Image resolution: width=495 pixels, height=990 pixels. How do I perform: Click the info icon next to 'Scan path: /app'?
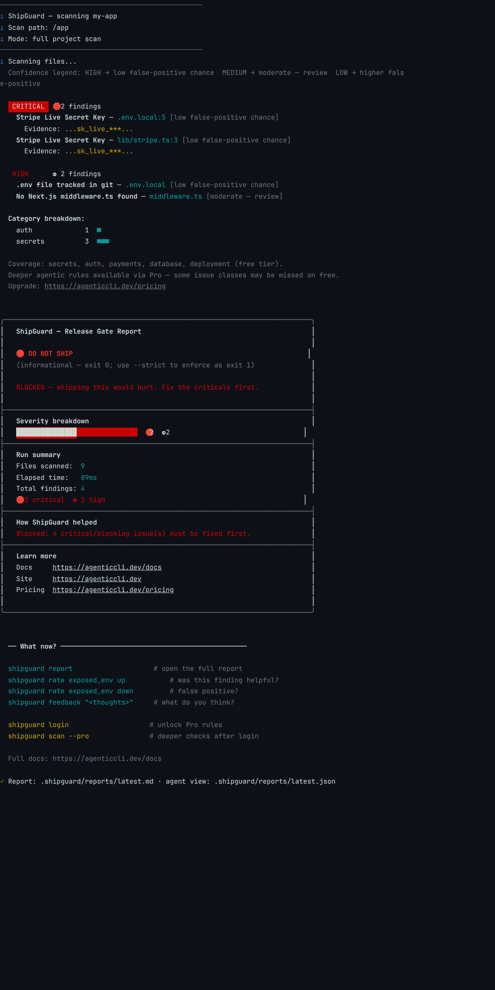2,28
